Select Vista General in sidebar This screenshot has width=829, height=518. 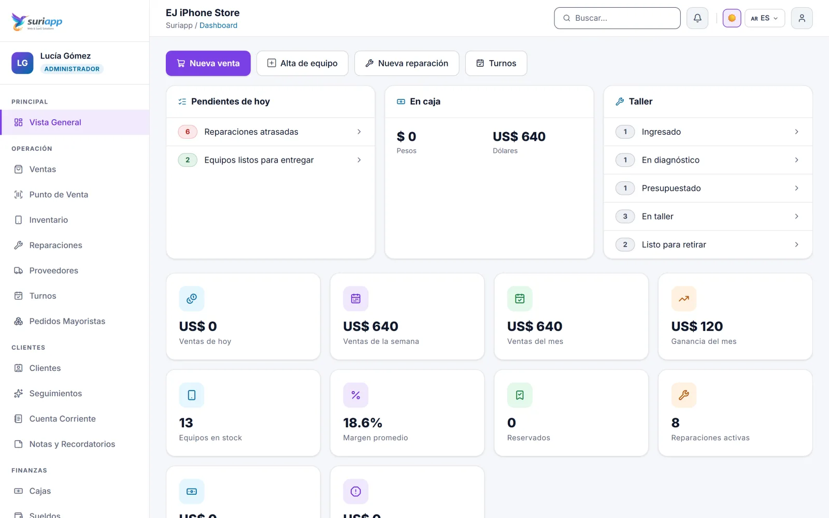pyautogui.click(x=75, y=122)
